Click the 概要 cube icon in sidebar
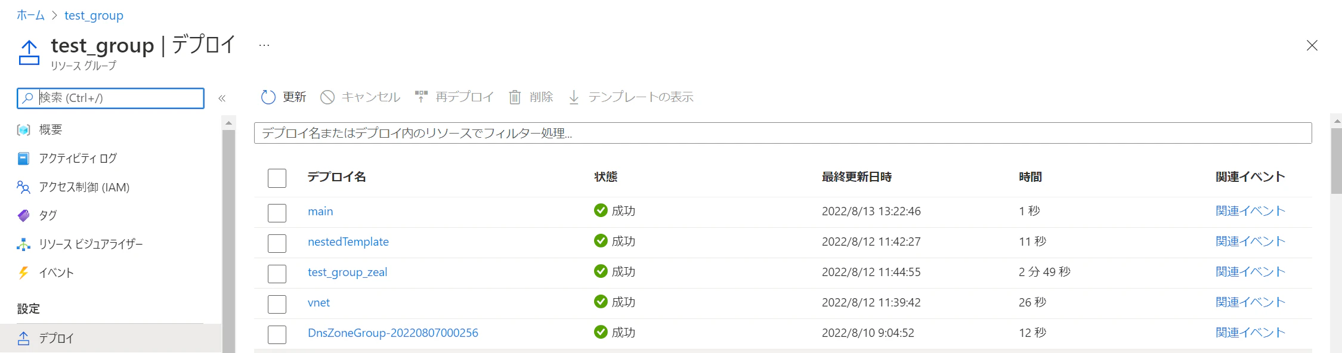Image resolution: width=1342 pixels, height=353 pixels. [x=23, y=130]
